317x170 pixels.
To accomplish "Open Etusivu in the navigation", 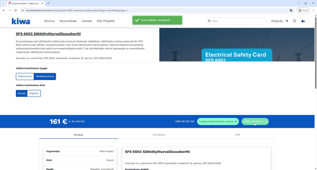I will (50, 21).
